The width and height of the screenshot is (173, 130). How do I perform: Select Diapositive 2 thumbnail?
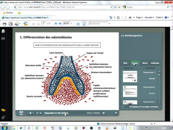click(x=130, y=91)
